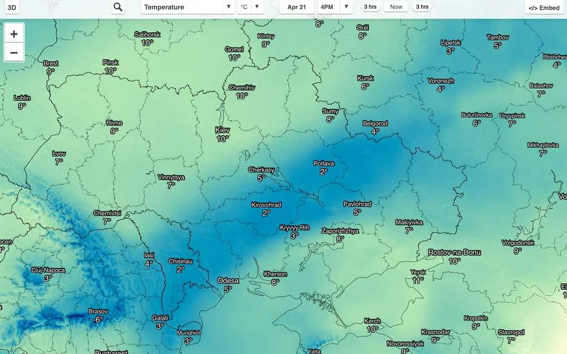Click the Salihorsk label
This screenshot has width=567, height=354.
tap(147, 35)
